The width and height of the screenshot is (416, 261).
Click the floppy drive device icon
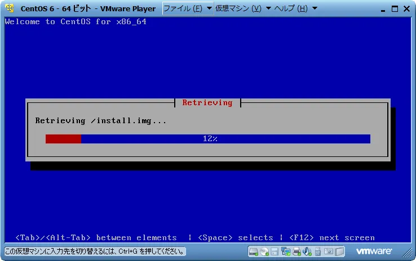click(x=275, y=251)
